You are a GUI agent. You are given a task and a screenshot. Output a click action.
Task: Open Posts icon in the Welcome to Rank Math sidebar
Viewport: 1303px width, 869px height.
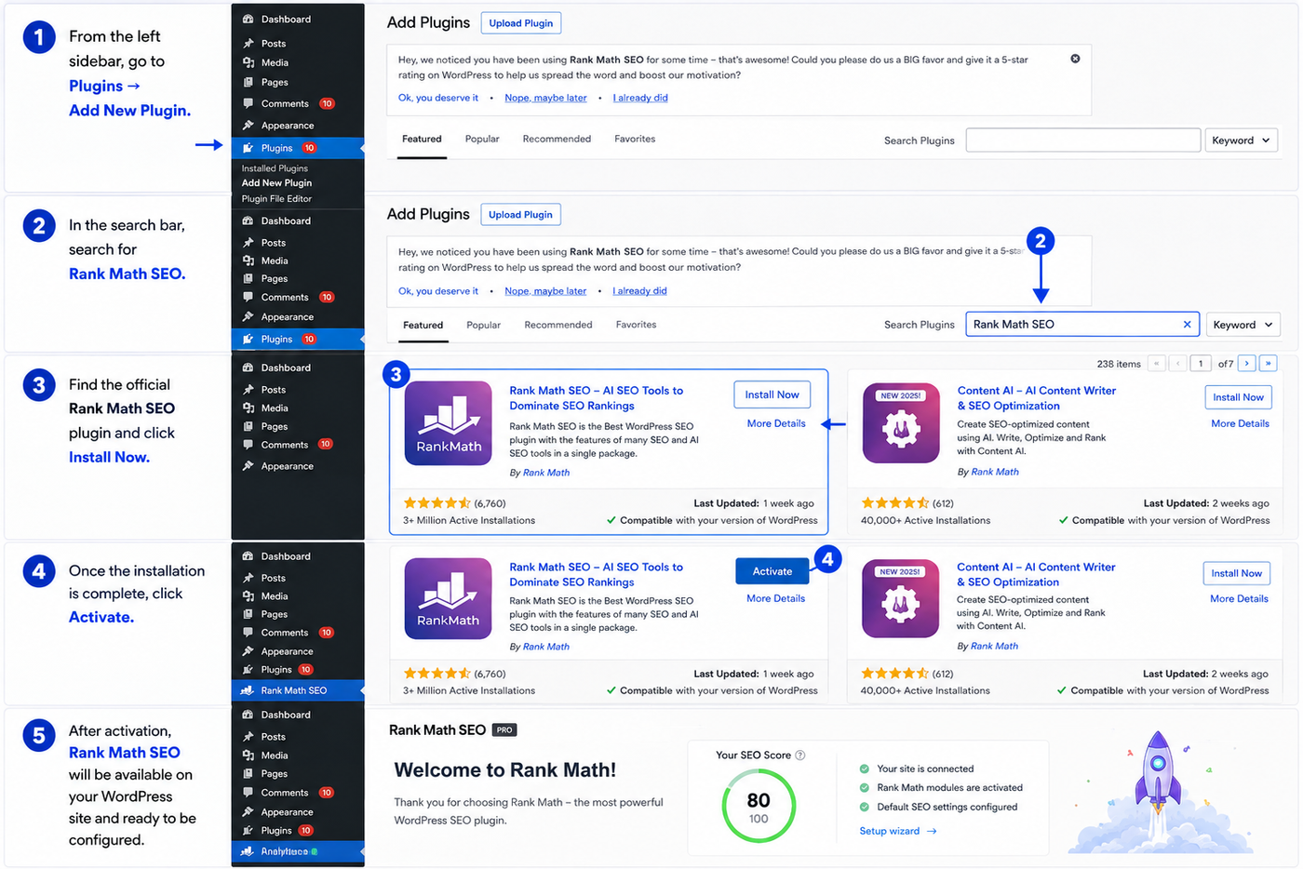tap(248, 737)
